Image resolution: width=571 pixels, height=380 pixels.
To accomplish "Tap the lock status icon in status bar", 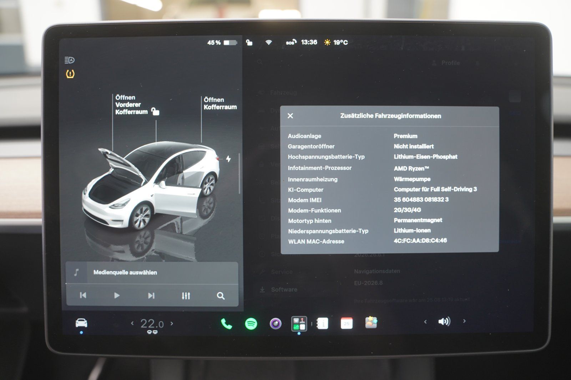I will [249, 42].
